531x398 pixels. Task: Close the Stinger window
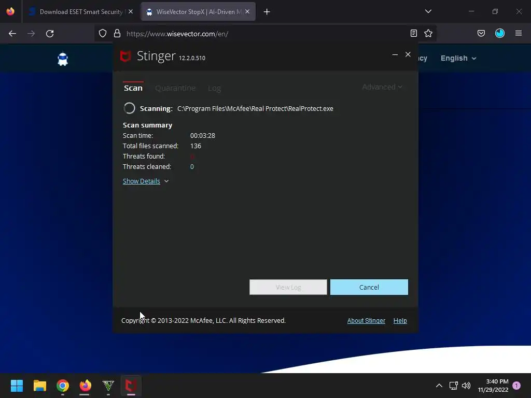[408, 54]
